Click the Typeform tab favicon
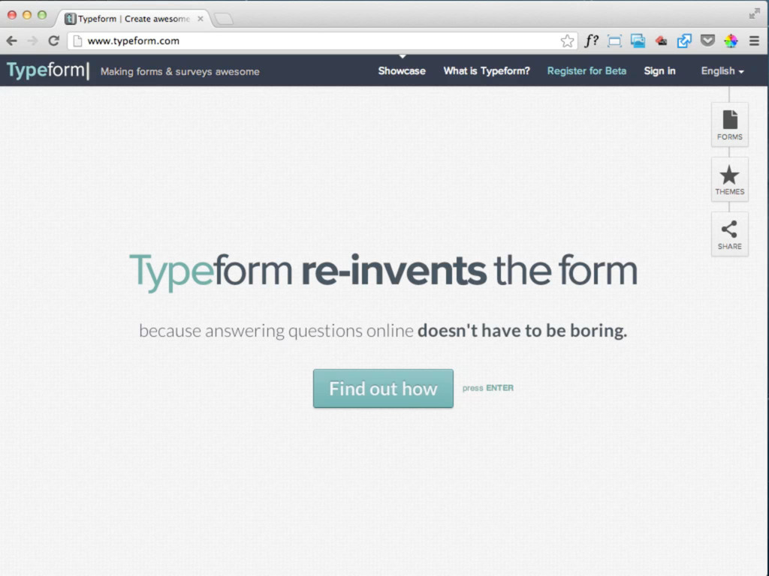 point(71,19)
